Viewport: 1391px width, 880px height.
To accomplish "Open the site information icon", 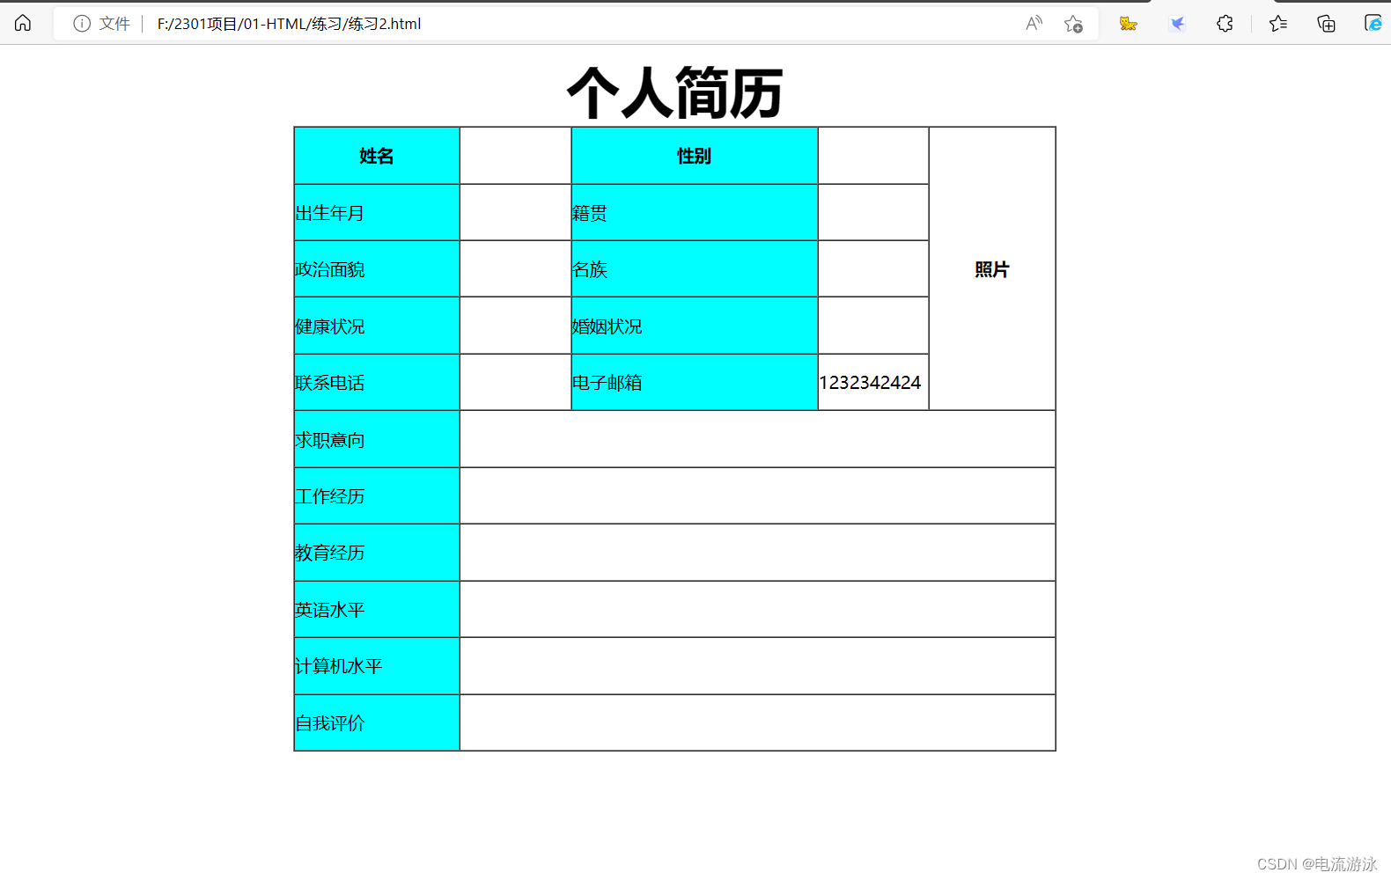I will 82,24.
